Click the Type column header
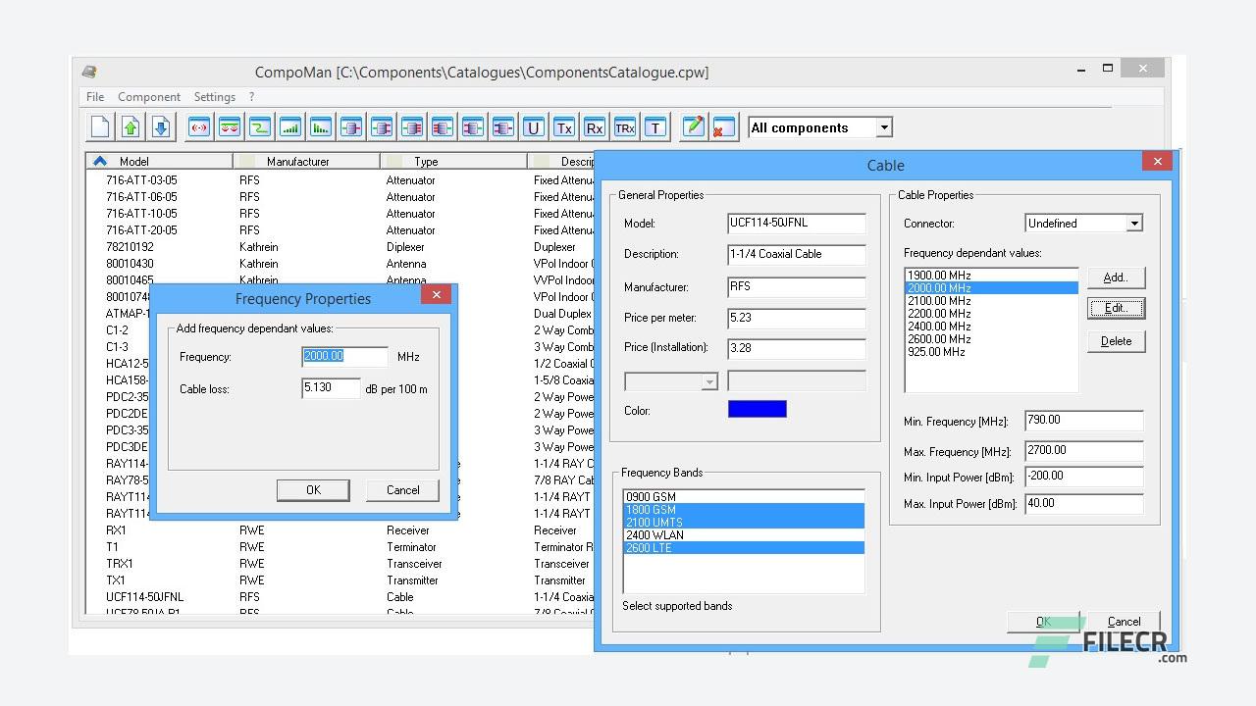Viewport: 1256px width, 706px height. coord(453,161)
